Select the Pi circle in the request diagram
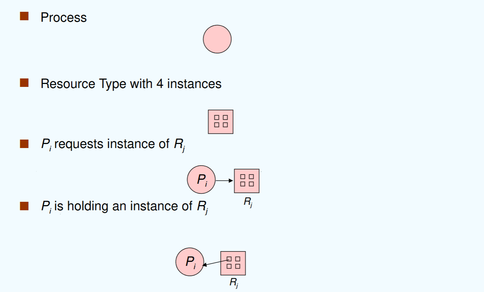 point(201,180)
